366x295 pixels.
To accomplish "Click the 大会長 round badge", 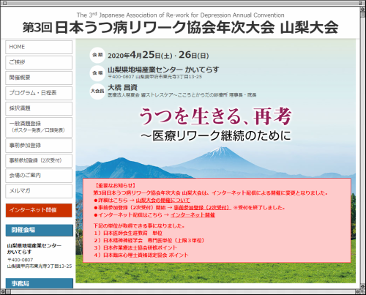I will [97, 92].
